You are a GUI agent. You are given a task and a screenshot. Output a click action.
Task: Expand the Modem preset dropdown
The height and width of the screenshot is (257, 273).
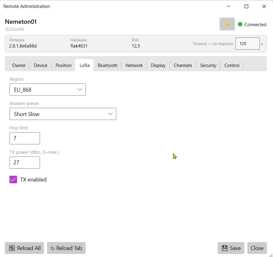coord(63,114)
